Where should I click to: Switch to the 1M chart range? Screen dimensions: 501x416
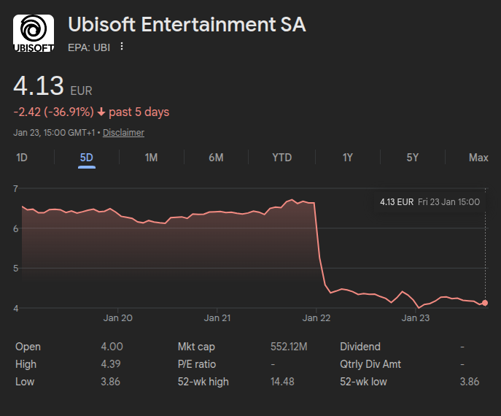(x=151, y=158)
